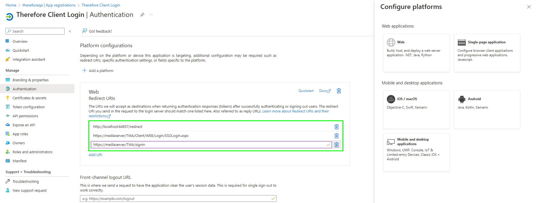Click Home in the breadcrumb
539x203 pixels.
tap(11, 5)
